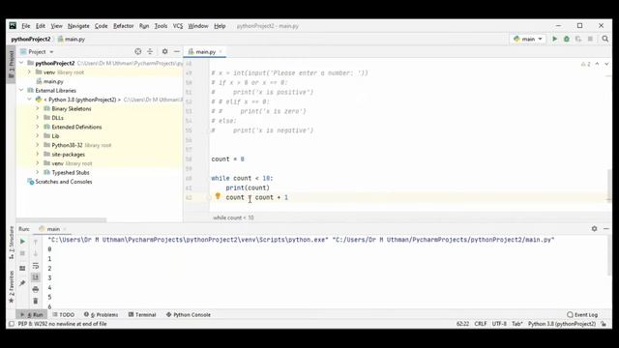Restore layout icon in Run panel sidebar
Image resolution: width=619 pixels, height=348 pixels.
point(22,269)
